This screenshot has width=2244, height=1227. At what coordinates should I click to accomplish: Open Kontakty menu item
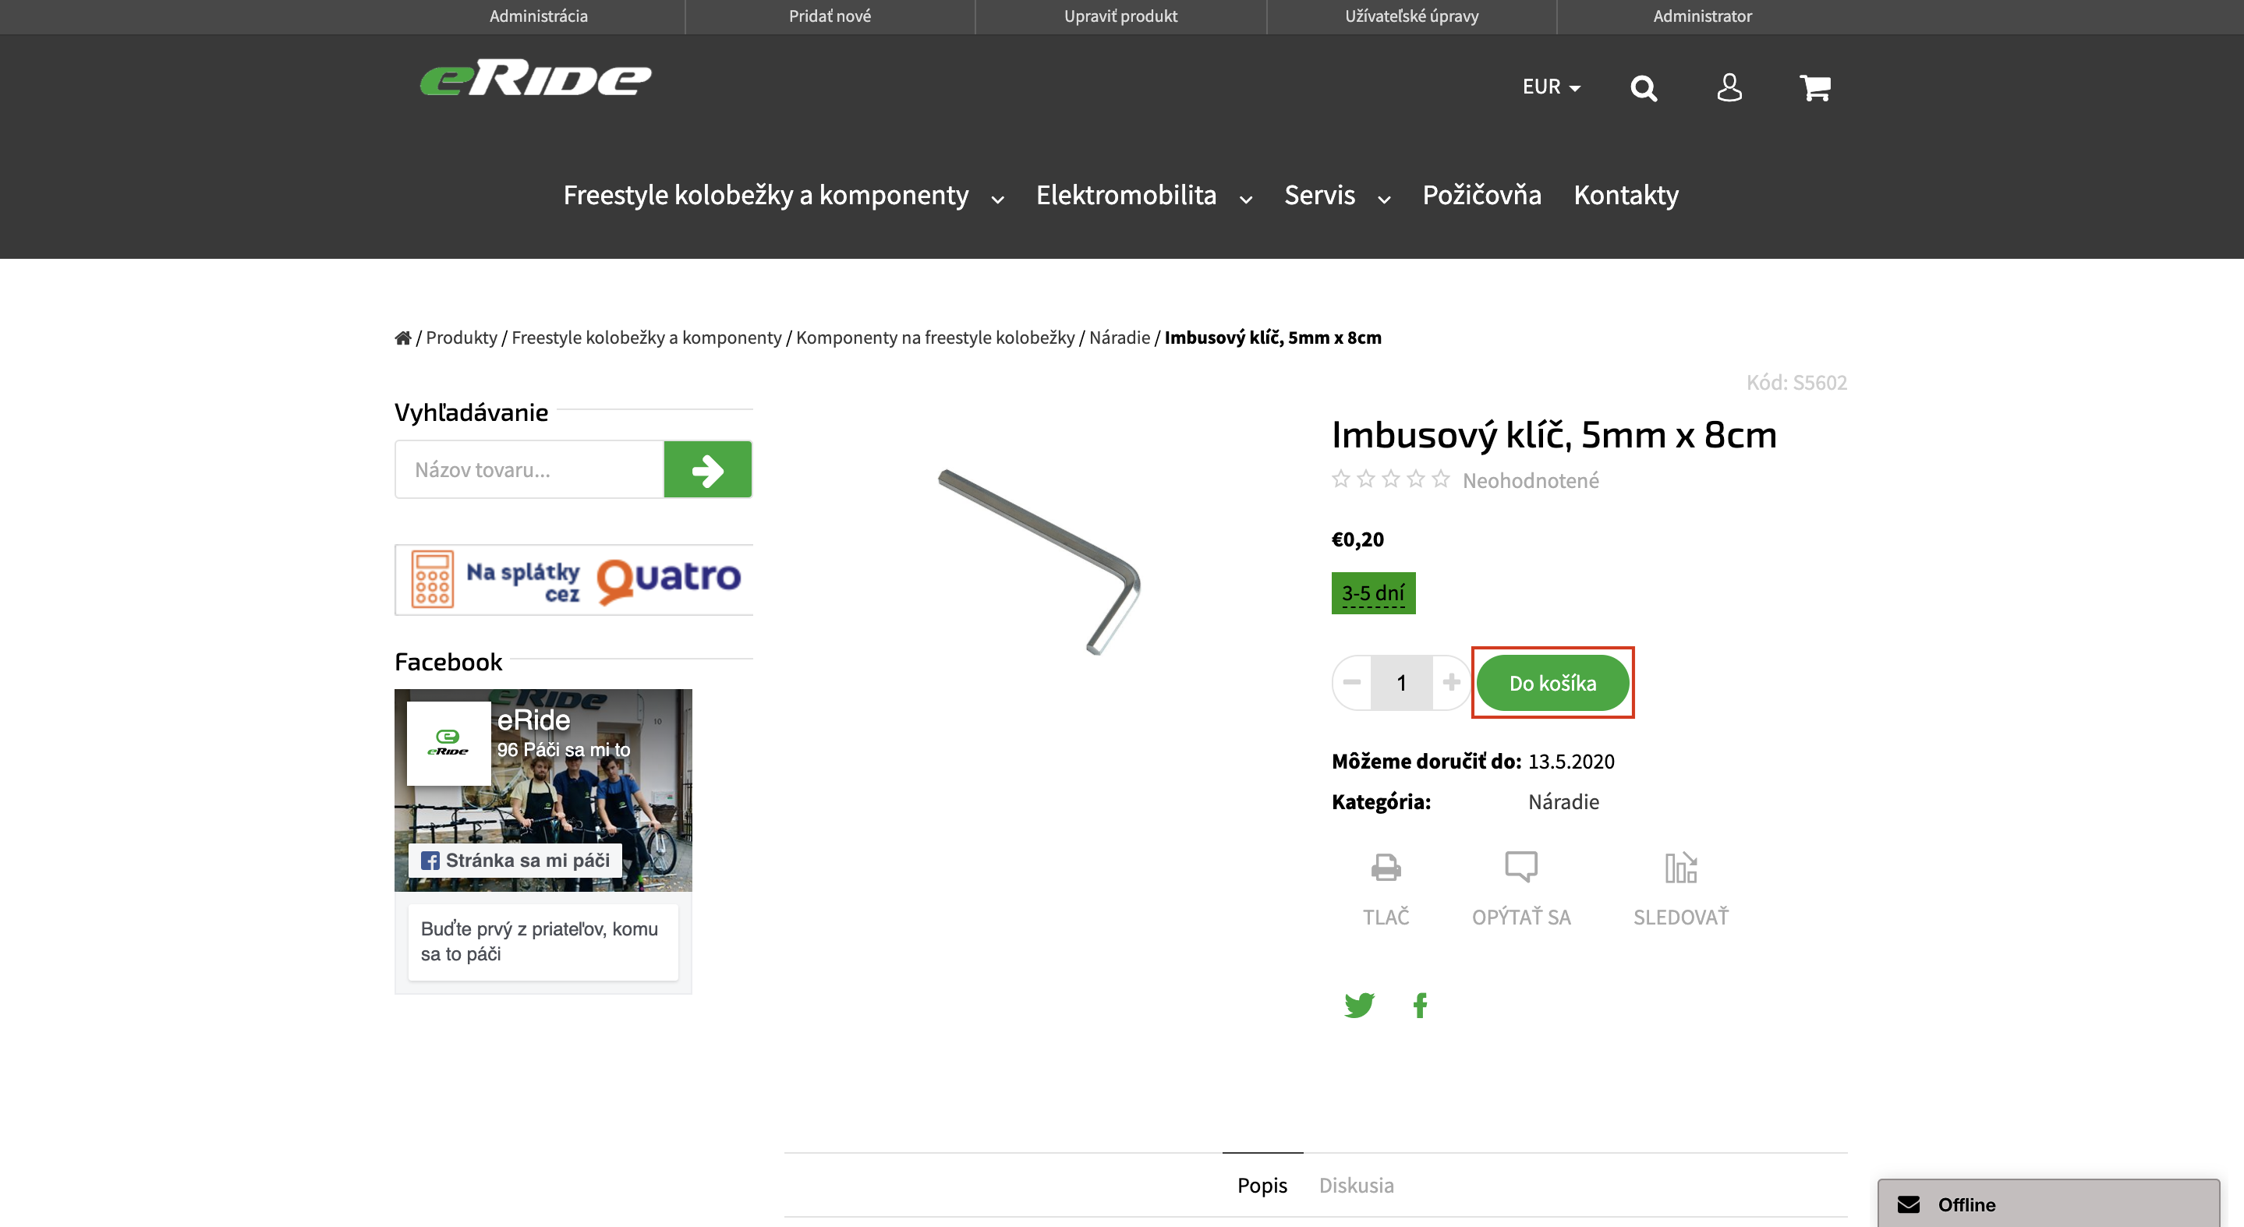click(x=1626, y=195)
